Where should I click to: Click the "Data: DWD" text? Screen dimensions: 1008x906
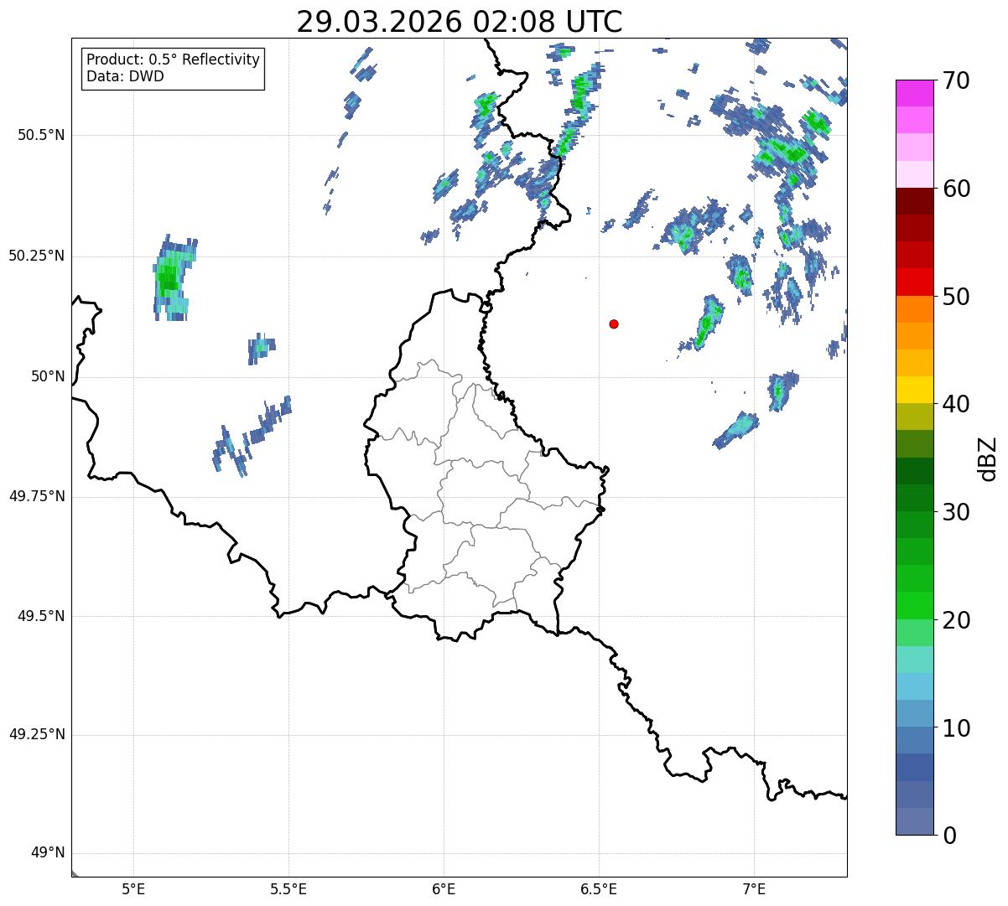pos(126,77)
